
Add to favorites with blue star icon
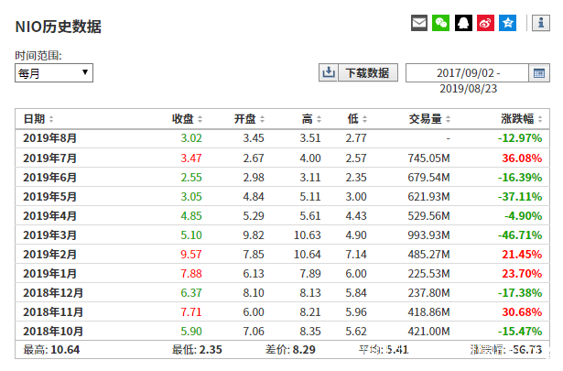(508, 23)
